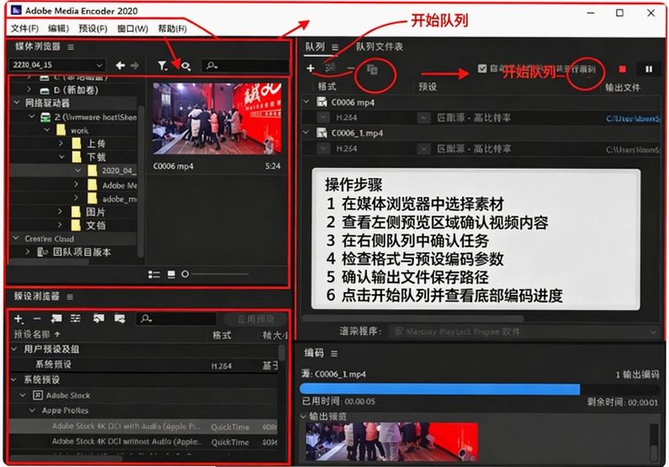The width and height of the screenshot is (669, 467).
Task: Expand the 上传 folder
Action: coord(61,144)
